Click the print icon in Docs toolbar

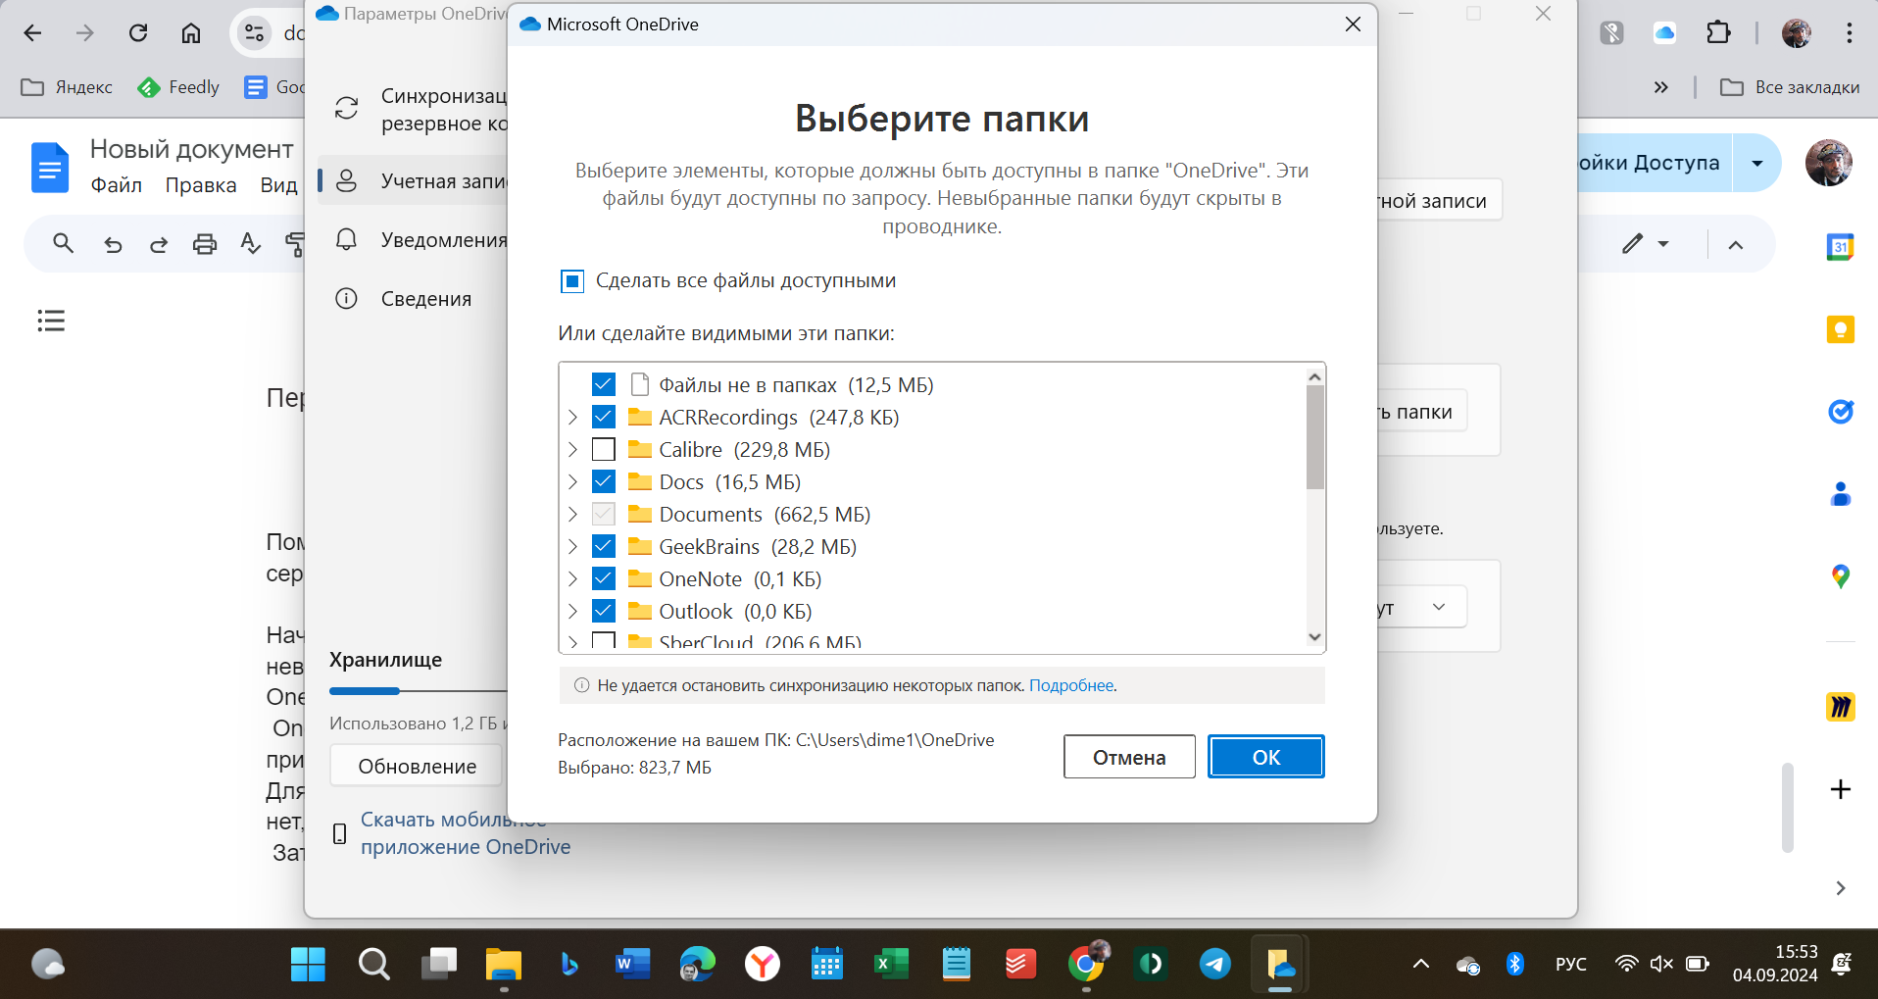point(204,244)
